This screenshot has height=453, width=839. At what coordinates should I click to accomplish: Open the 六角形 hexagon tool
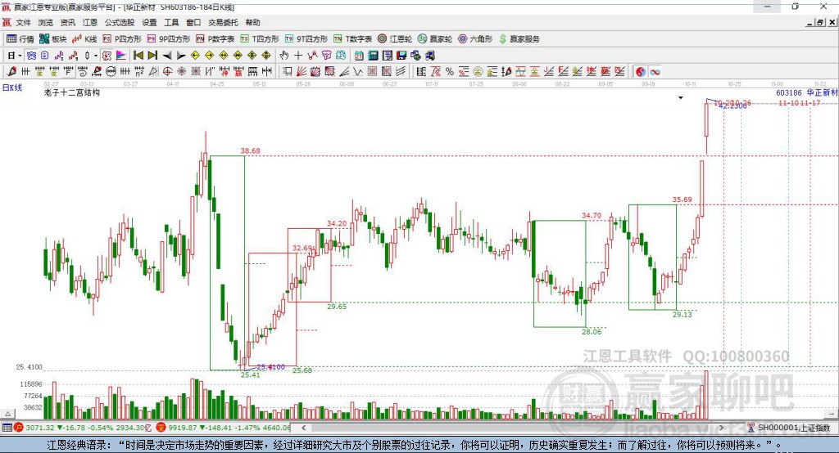[x=475, y=39]
